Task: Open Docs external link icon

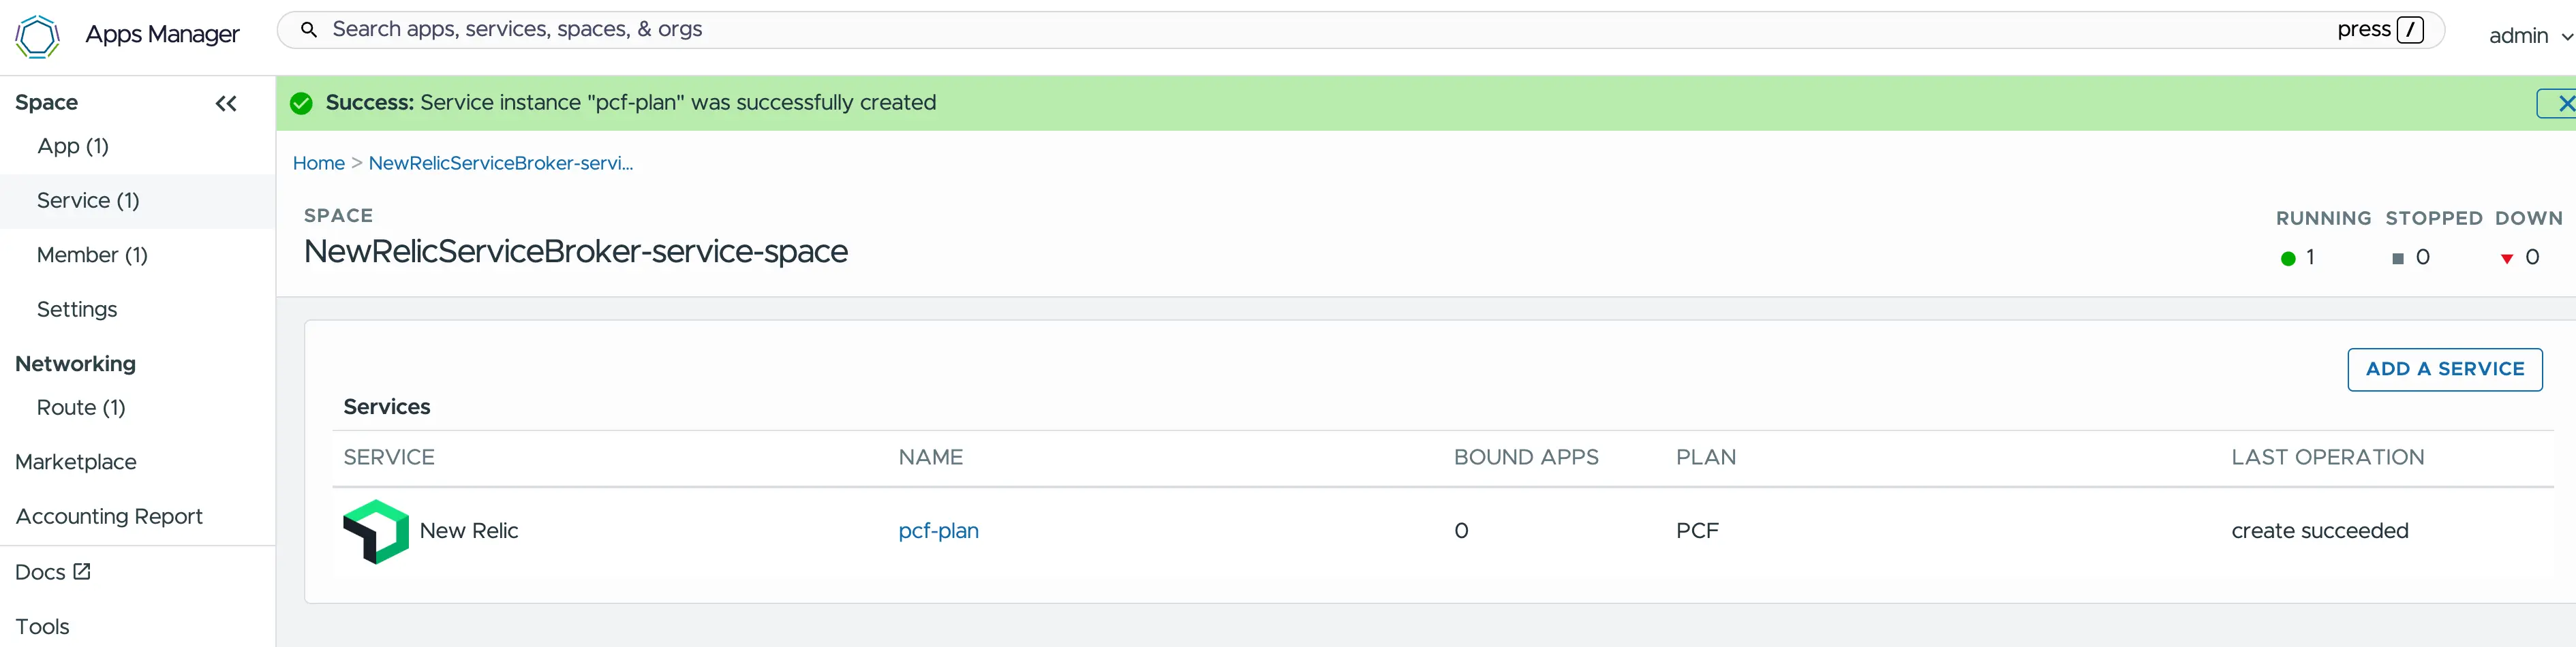Action: pyautogui.click(x=82, y=571)
